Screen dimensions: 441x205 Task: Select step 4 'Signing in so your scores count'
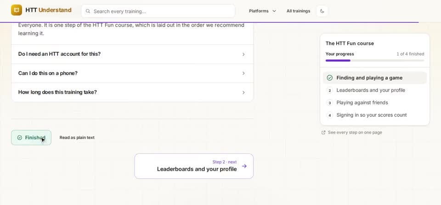coord(375,115)
